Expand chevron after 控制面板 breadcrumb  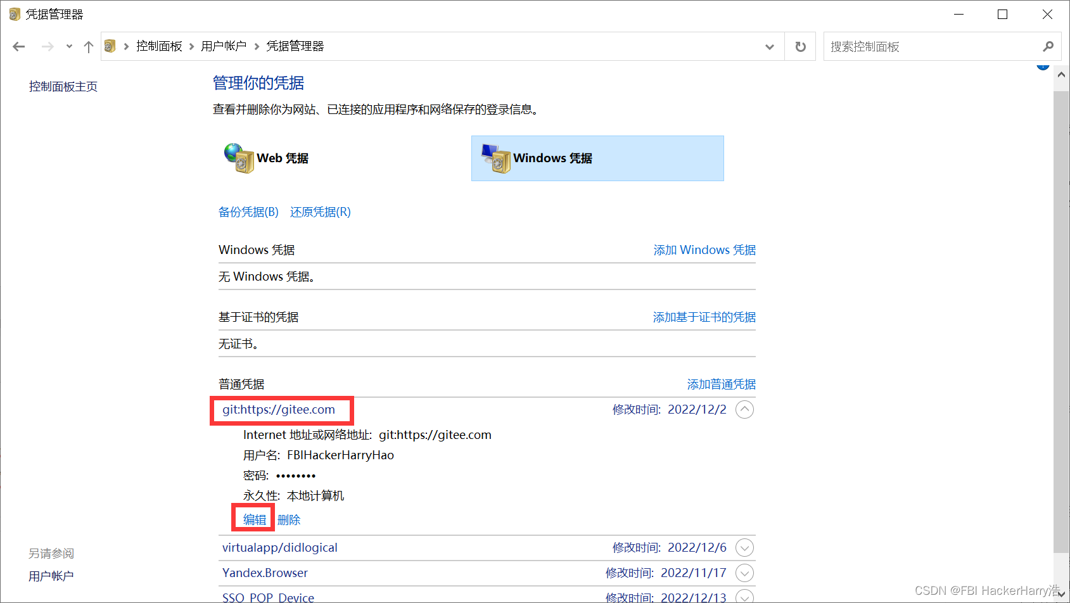[191, 46]
